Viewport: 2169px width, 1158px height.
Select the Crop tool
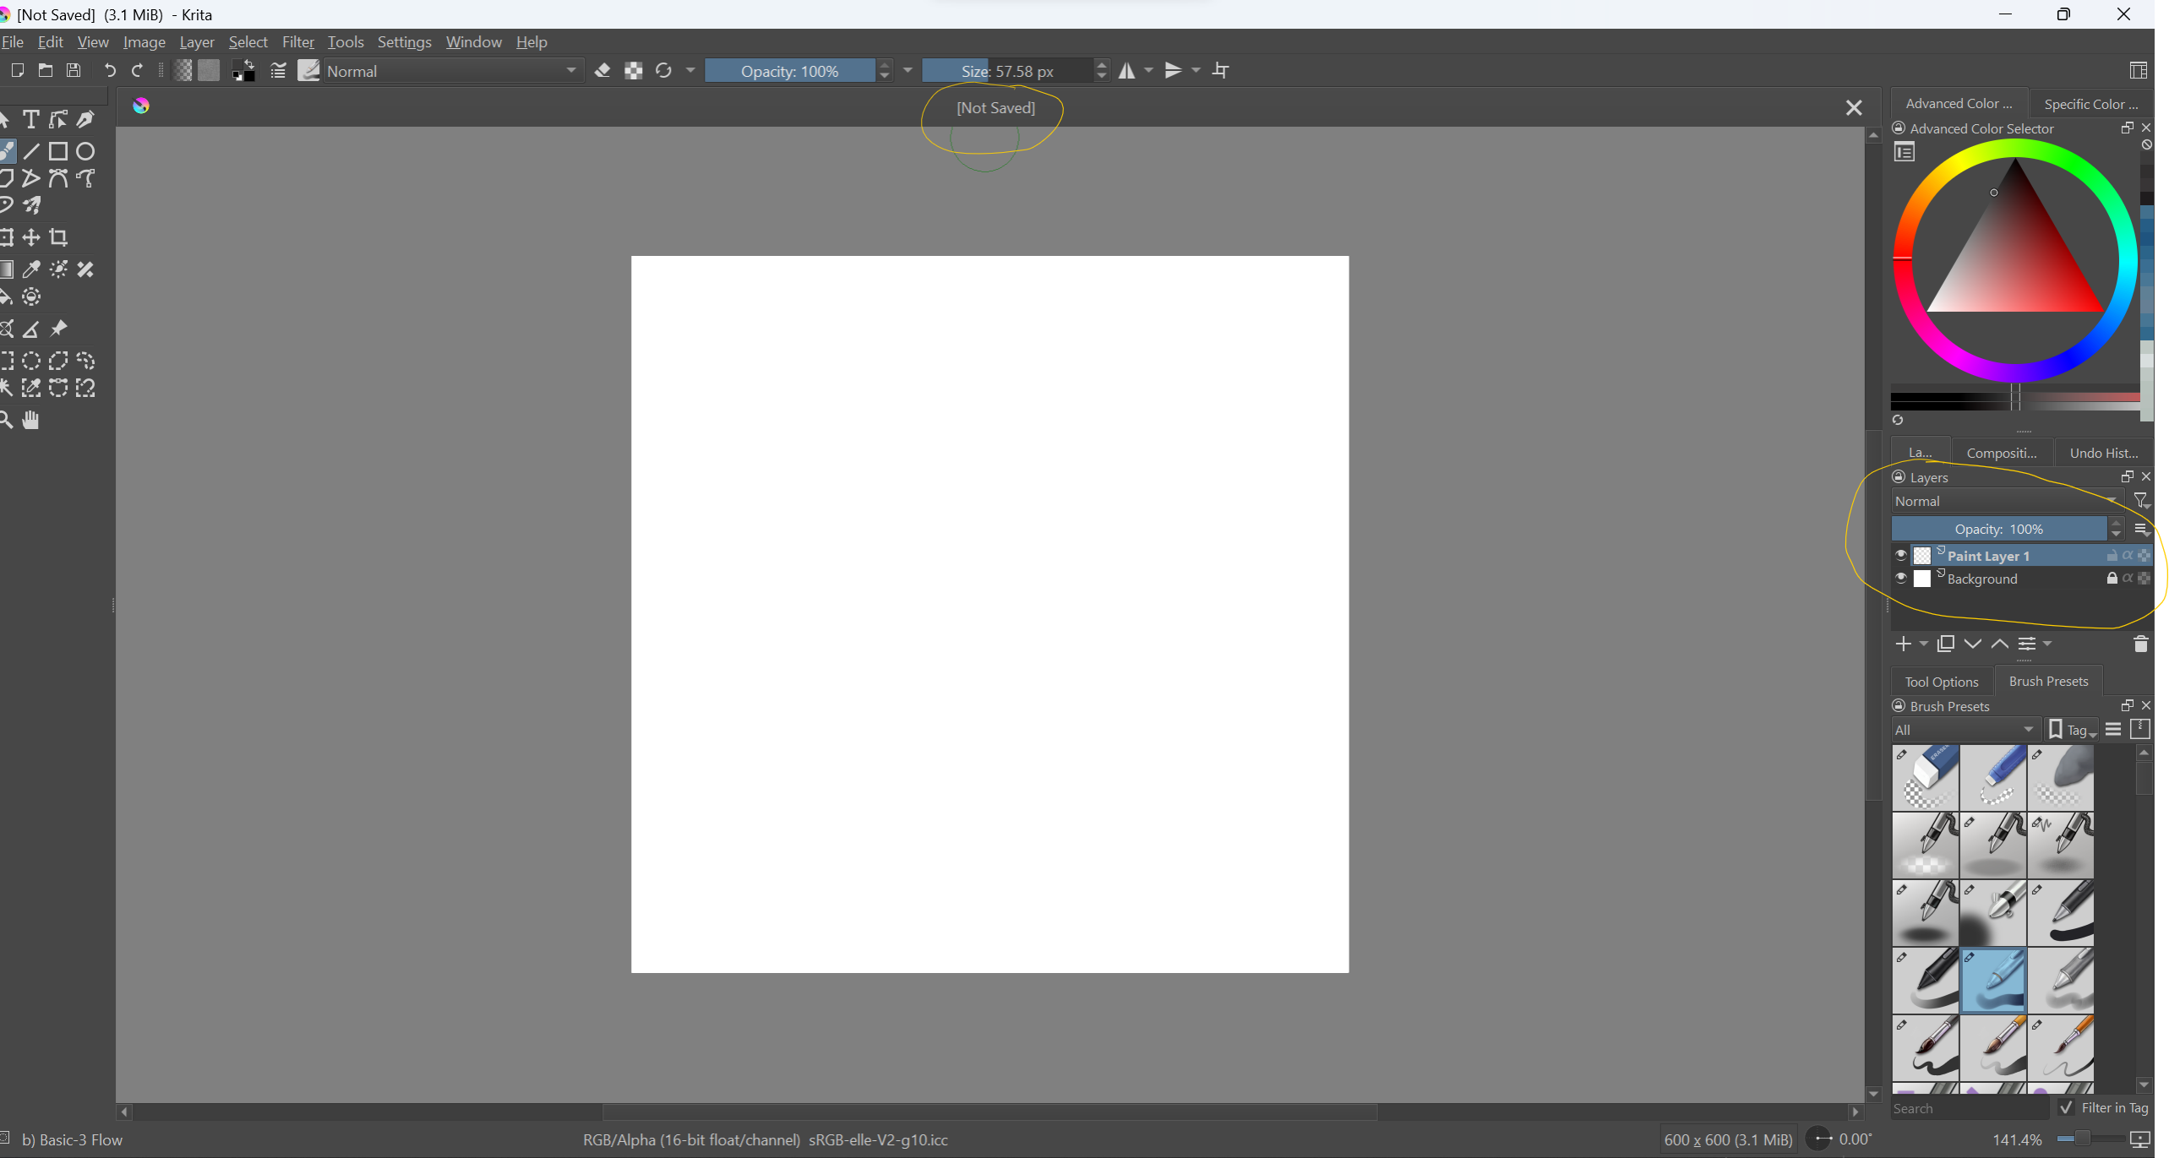click(58, 237)
